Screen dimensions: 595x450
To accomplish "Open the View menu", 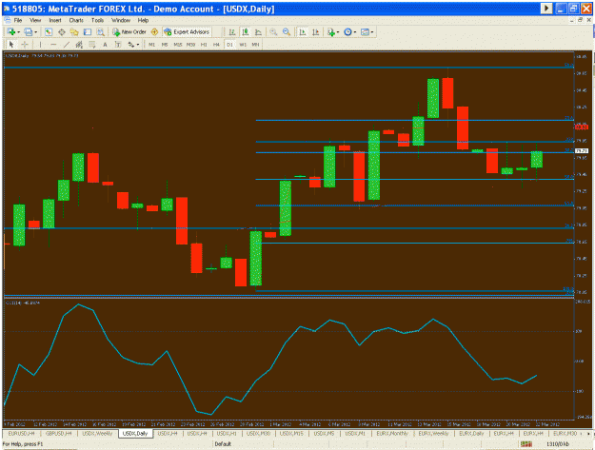I will tap(35, 20).
